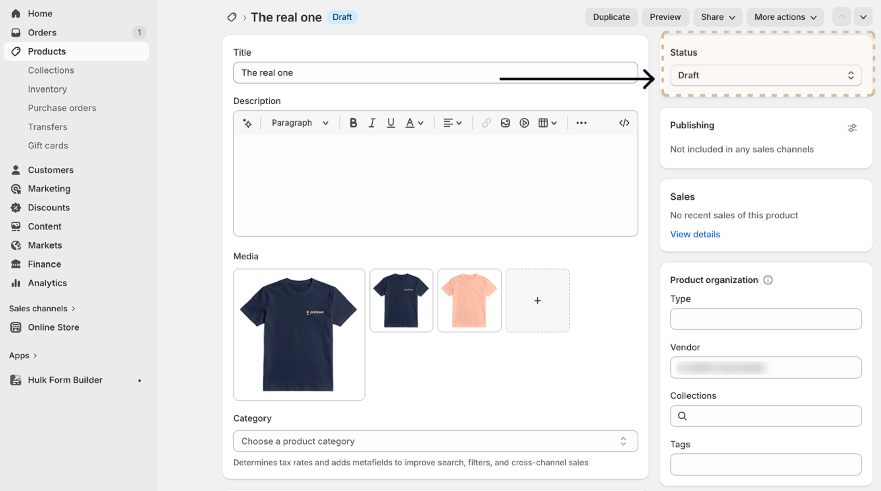Click the insert image icon
881x491 pixels.
point(505,123)
